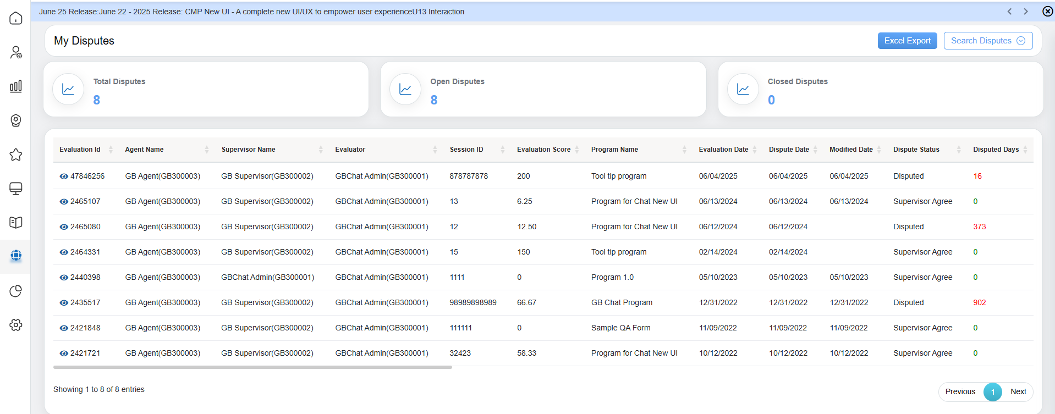
Task: Go to Next page of disputes
Action: (1018, 391)
